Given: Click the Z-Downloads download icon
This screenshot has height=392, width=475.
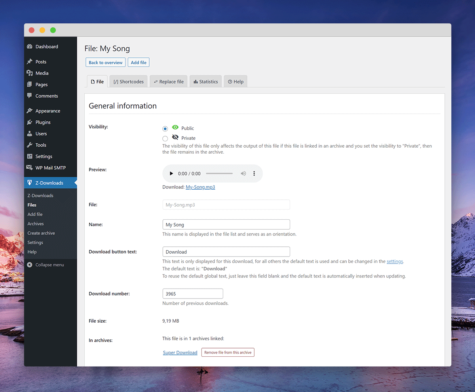Looking at the screenshot, I should point(30,183).
